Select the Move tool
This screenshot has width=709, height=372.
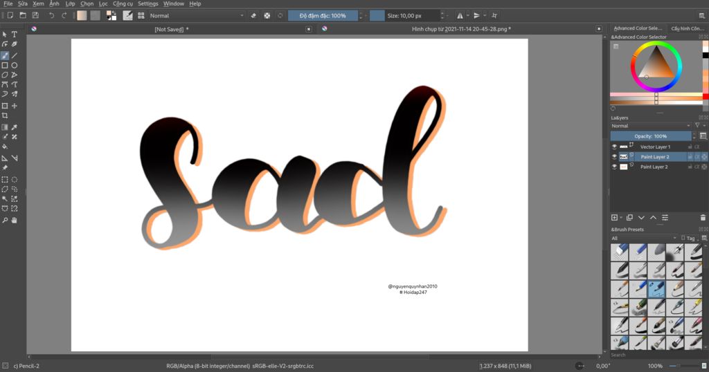(15, 106)
